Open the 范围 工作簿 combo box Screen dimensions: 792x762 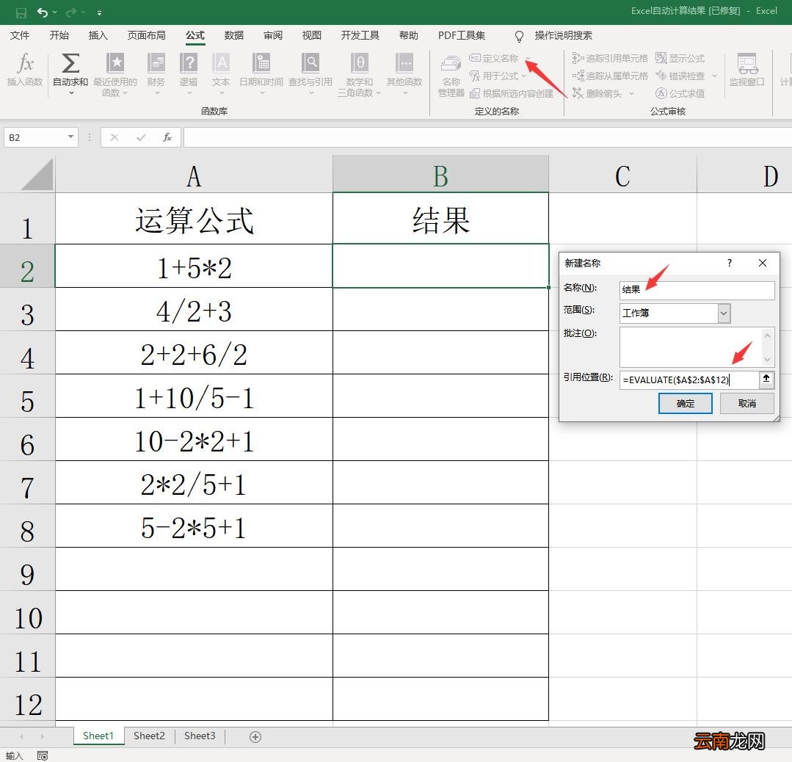tap(675, 313)
